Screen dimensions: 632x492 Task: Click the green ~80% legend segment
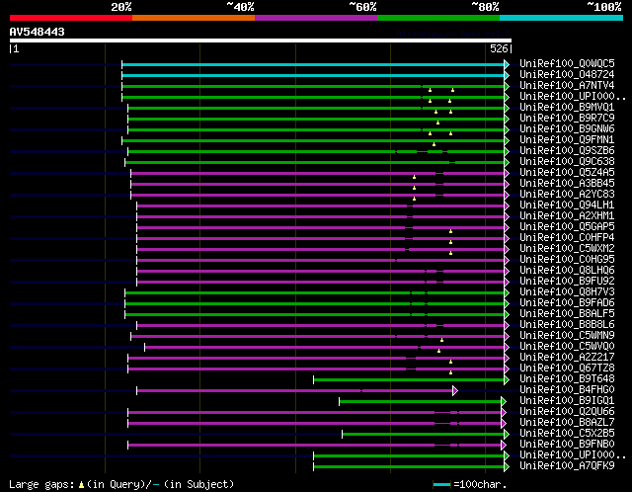point(438,18)
